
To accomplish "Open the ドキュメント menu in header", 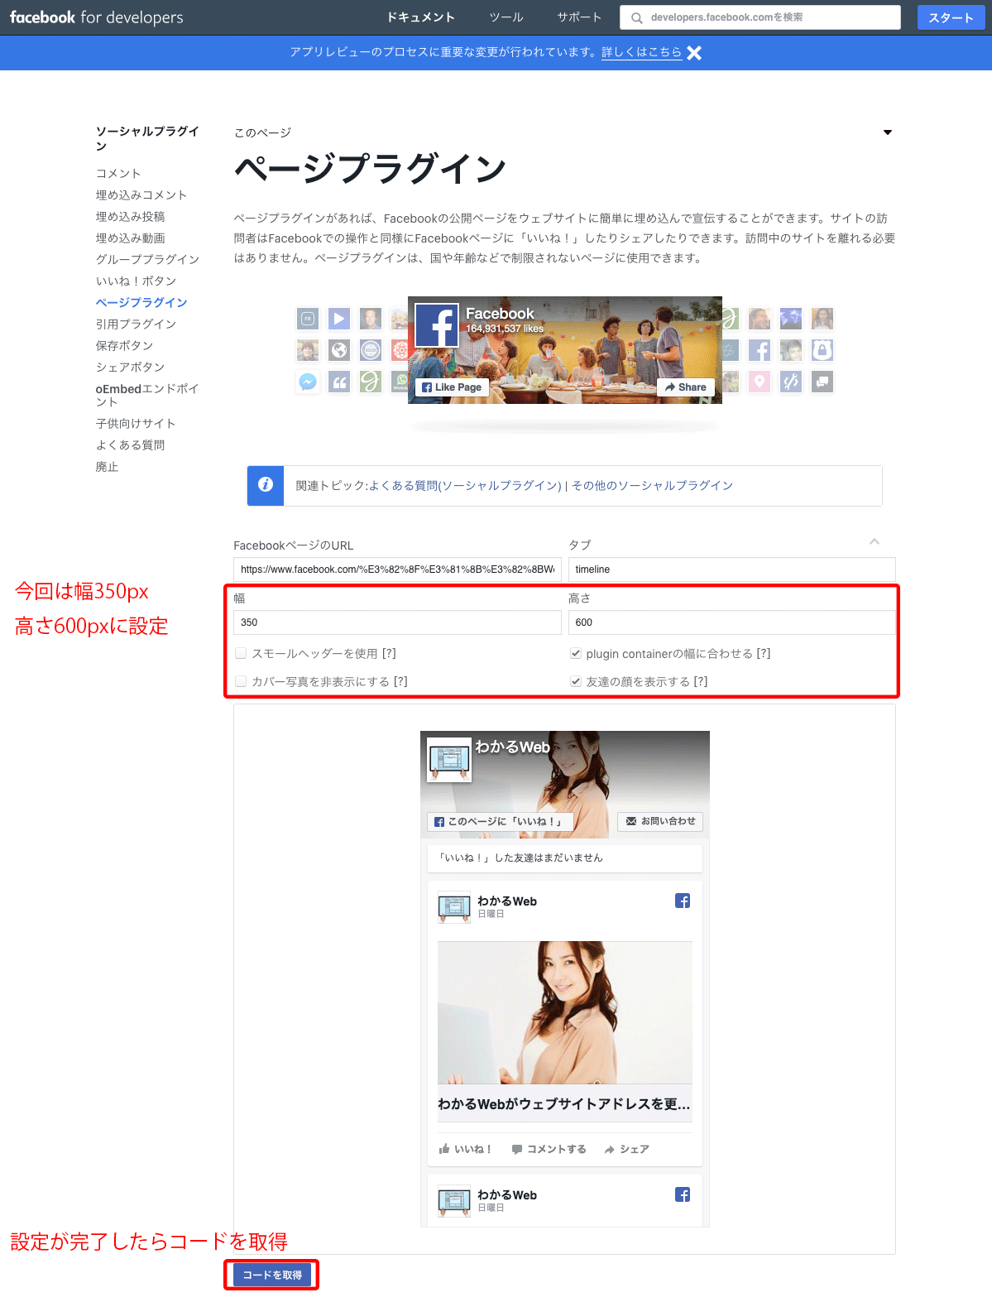I will (420, 17).
